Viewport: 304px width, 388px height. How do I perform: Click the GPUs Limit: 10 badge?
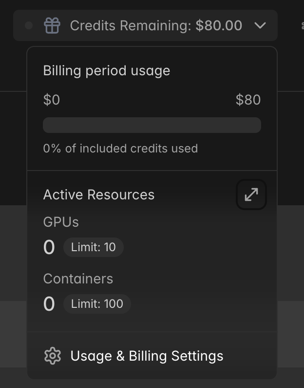pyautogui.click(x=94, y=247)
